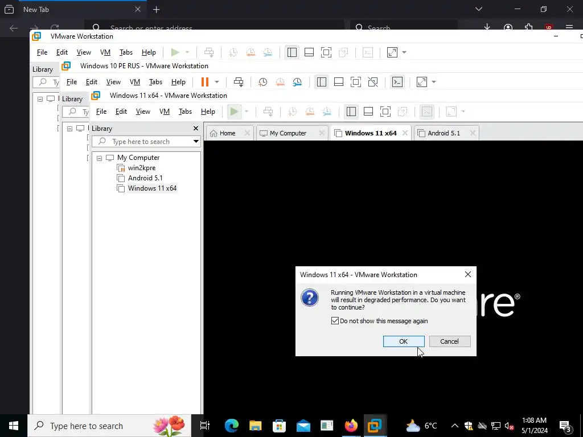The height and width of the screenshot is (437, 583).
Task: Open a new Firefox tab with plus button
Action: (157, 10)
